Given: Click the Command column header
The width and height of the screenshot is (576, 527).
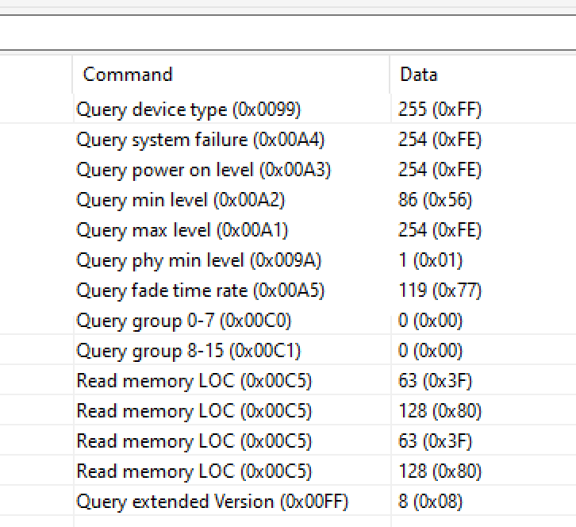Looking at the screenshot, I should [x=128, y=75].
